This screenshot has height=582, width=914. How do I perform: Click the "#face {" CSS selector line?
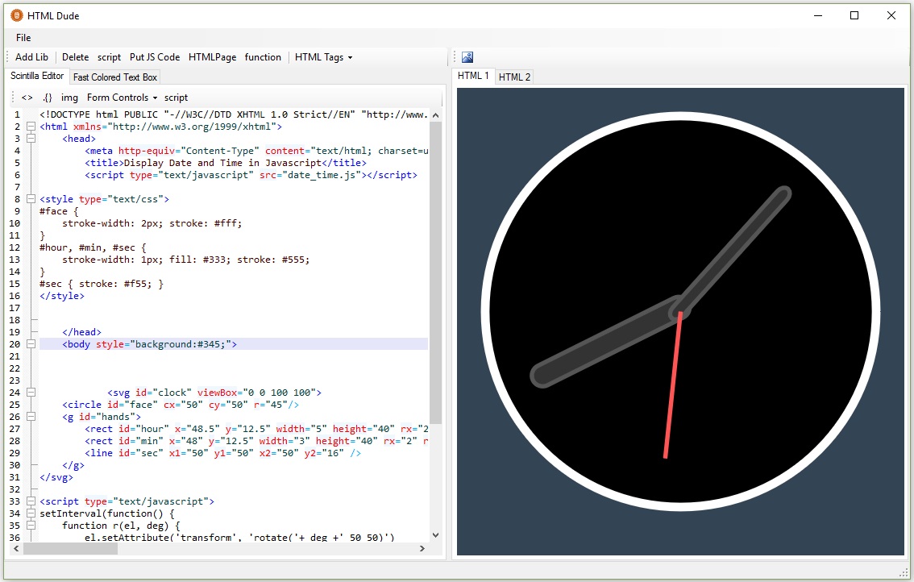tap(59, 211)
